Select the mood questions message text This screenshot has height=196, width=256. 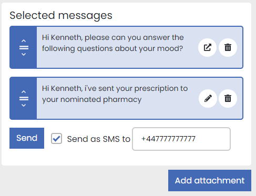point(113,43)
